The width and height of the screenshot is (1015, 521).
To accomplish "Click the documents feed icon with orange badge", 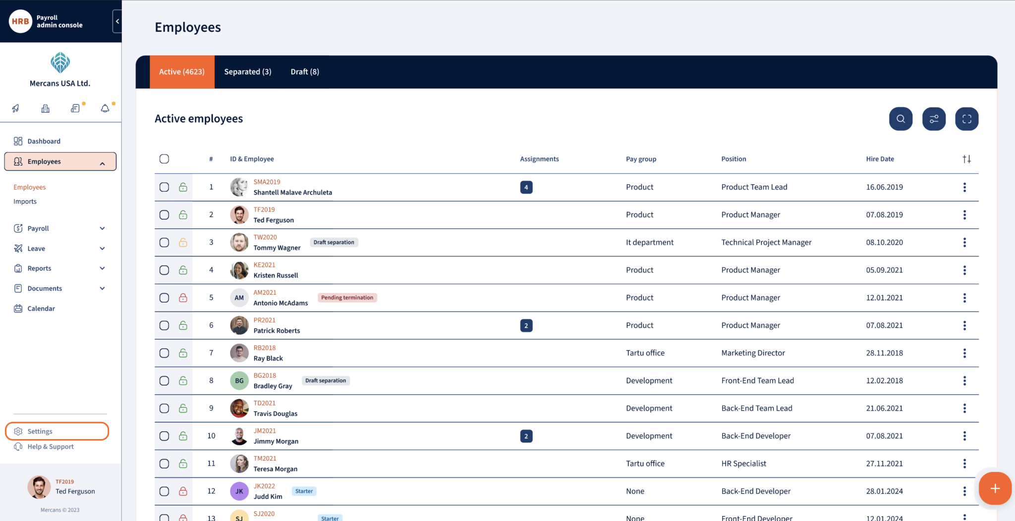I will 75,108.
